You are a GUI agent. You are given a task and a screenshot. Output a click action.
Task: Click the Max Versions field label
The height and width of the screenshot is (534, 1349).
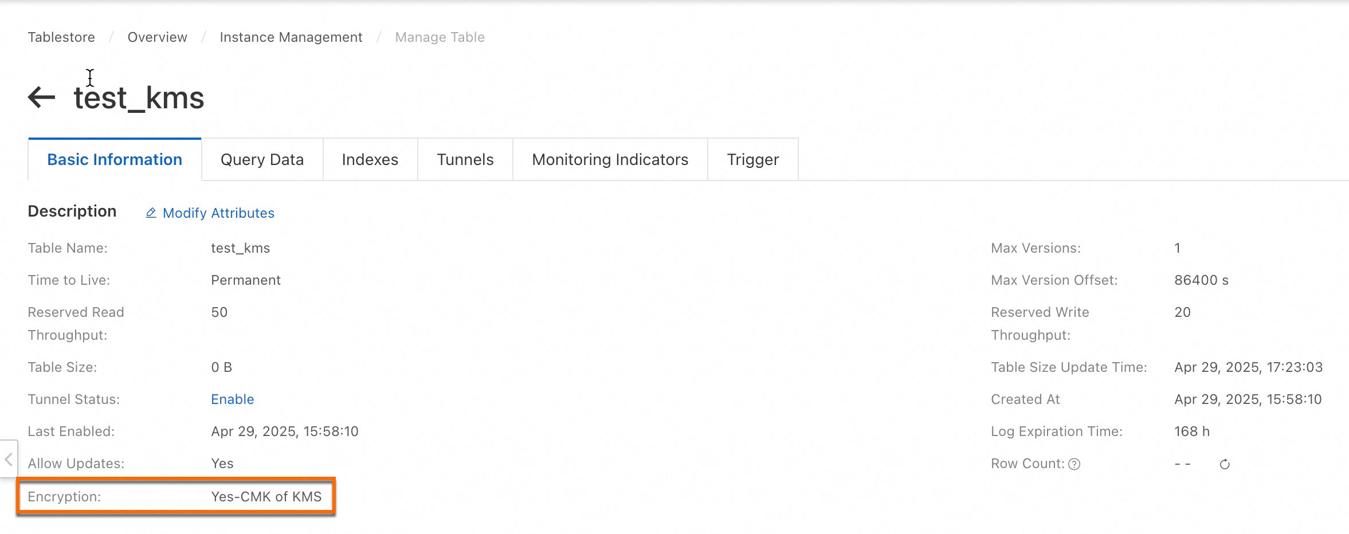tap(1036, 248)
